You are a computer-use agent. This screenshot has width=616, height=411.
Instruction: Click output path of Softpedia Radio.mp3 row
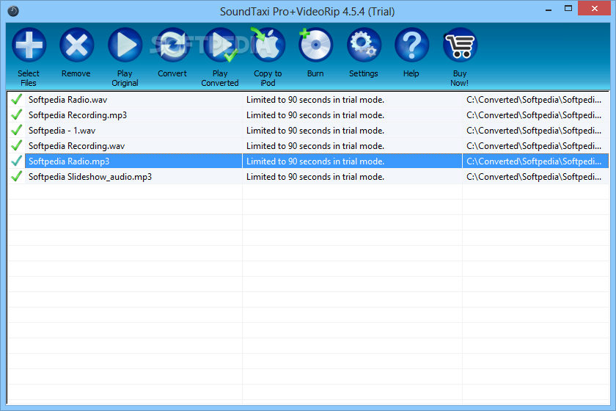tap(534, 161)
